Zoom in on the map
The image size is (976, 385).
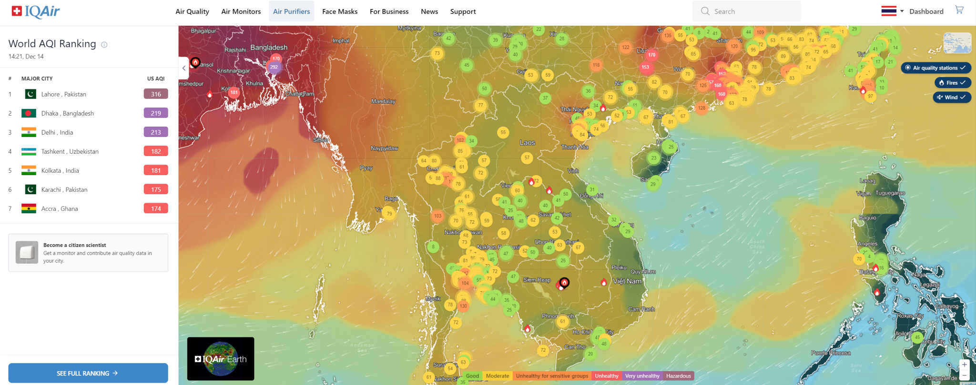(x=965, y=365)
